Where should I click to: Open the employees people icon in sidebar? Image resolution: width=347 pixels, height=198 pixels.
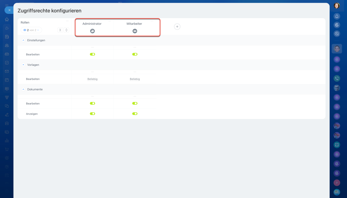click(7, 45)
